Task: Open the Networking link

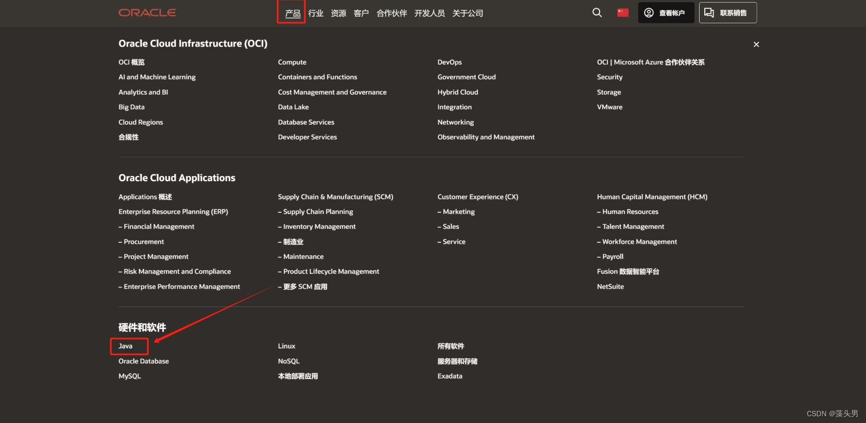Action: click(456, 122)
